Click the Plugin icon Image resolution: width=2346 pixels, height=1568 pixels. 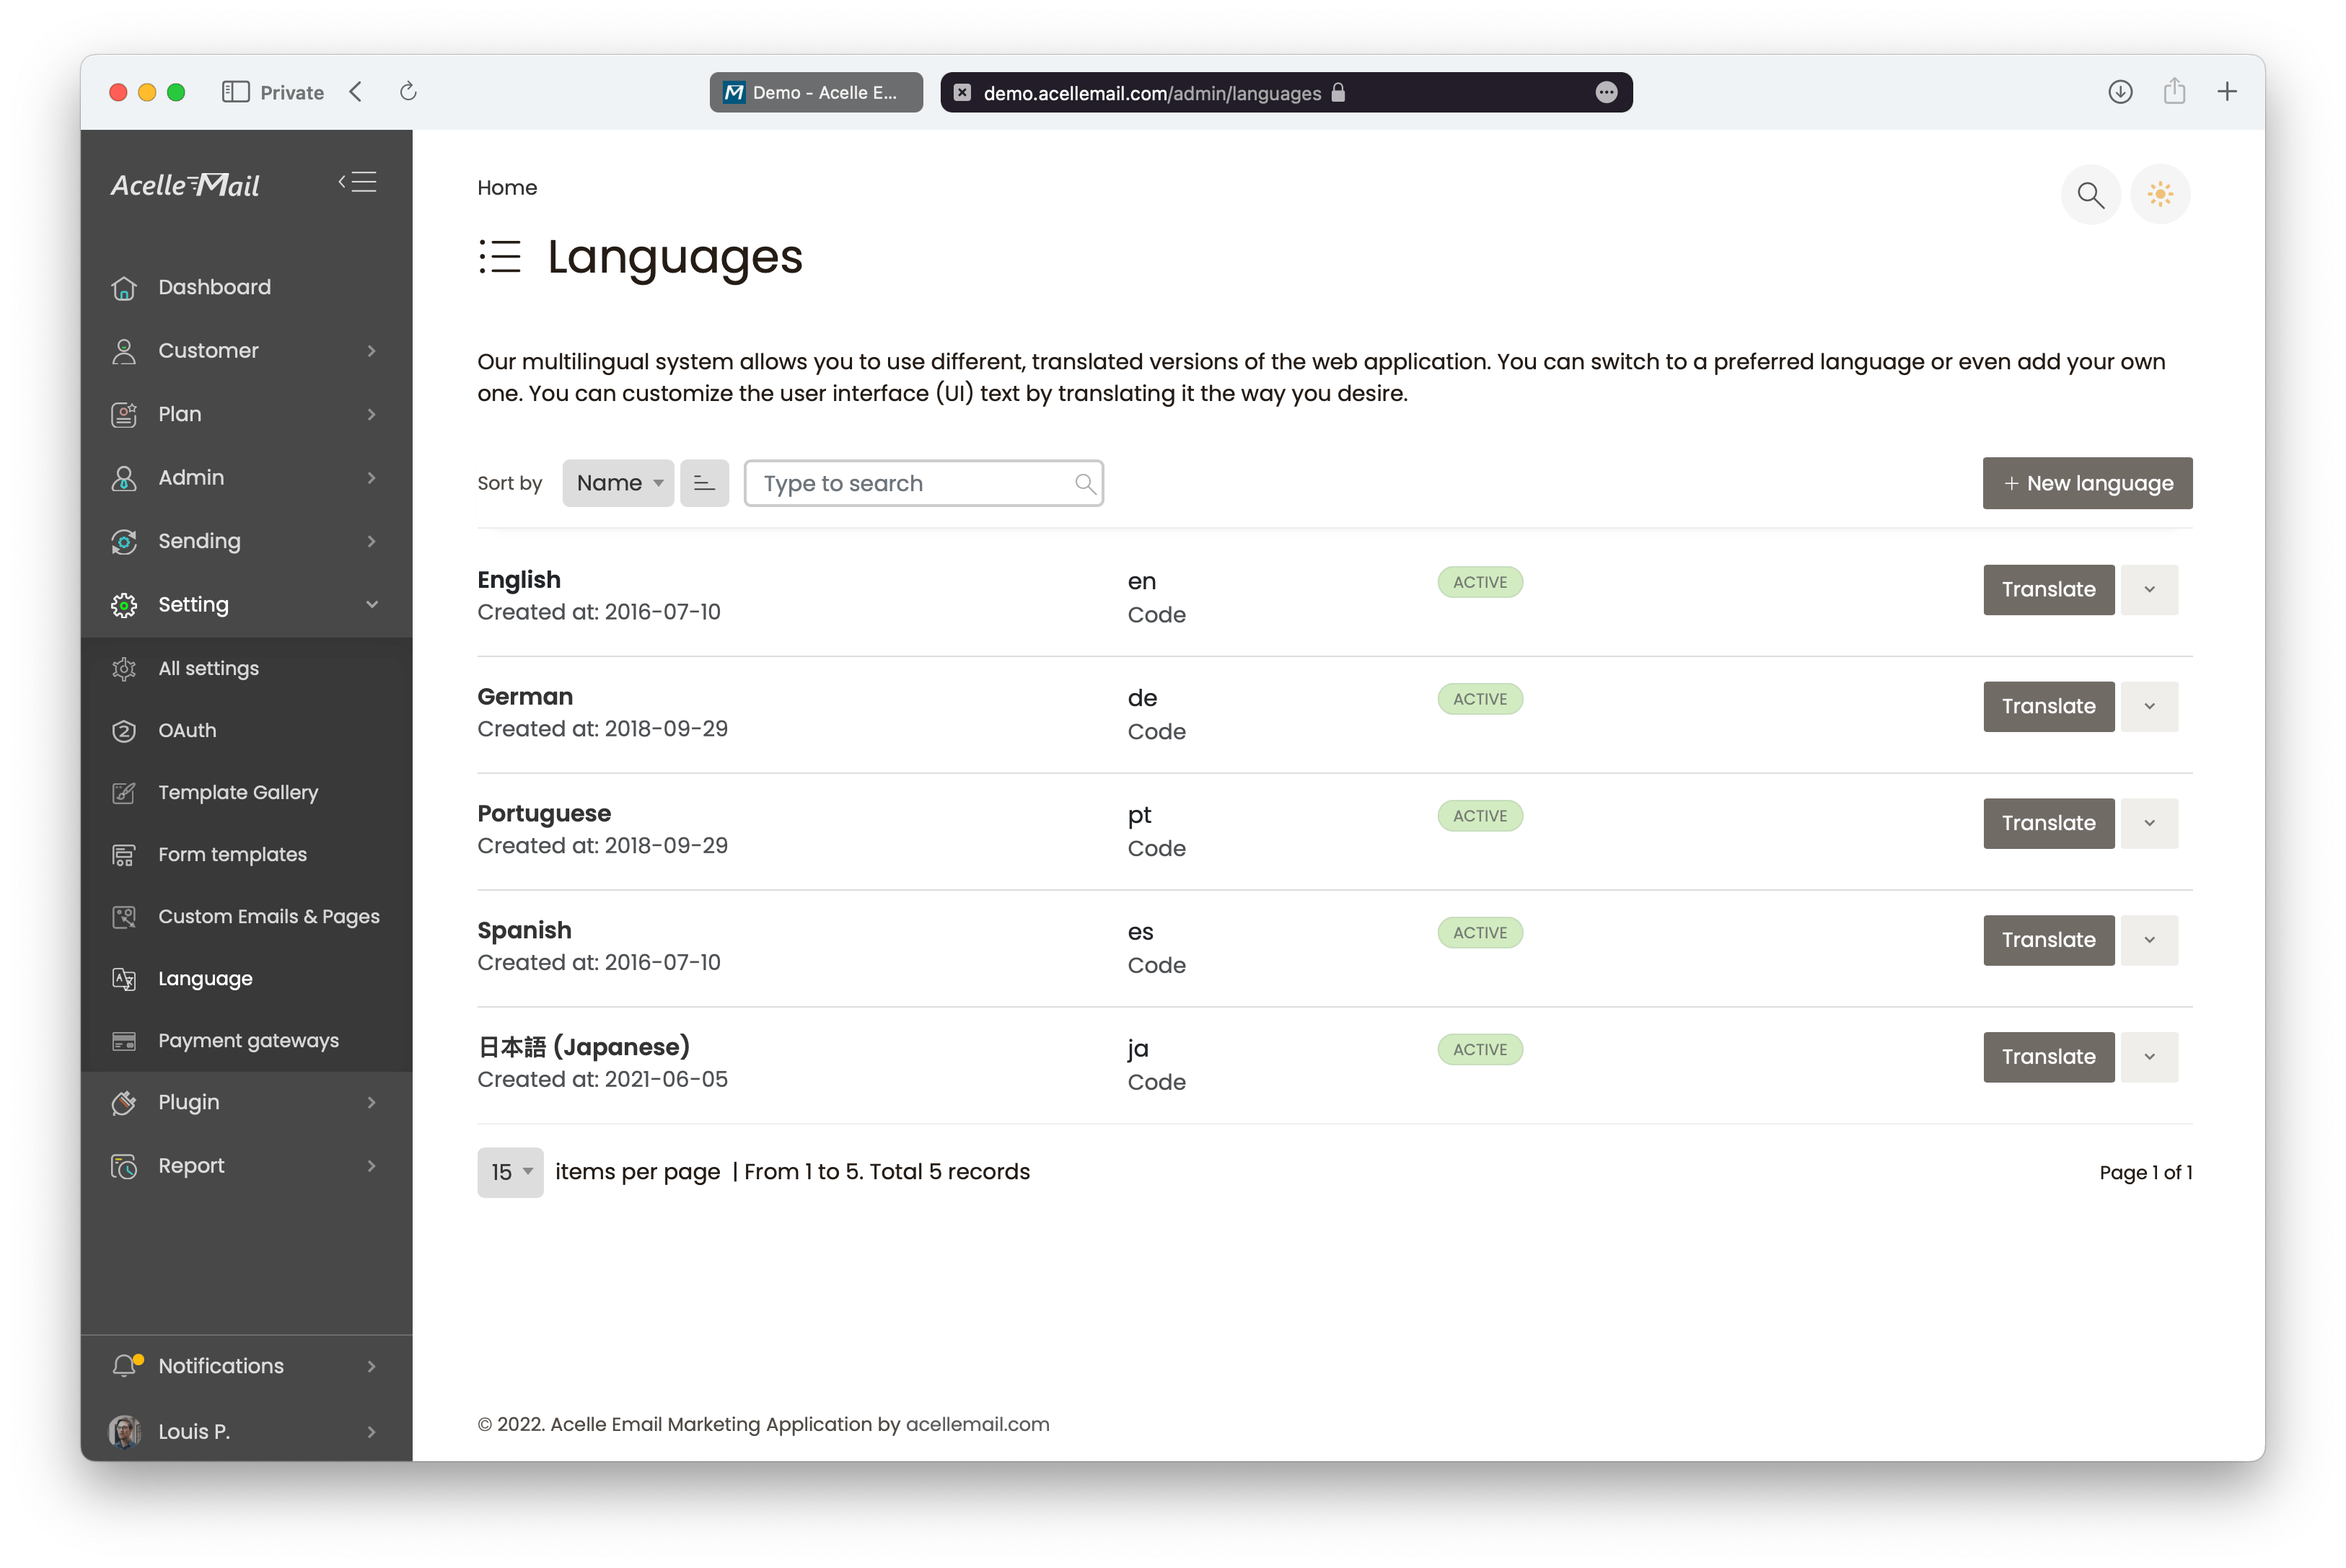coord(124,1102)
